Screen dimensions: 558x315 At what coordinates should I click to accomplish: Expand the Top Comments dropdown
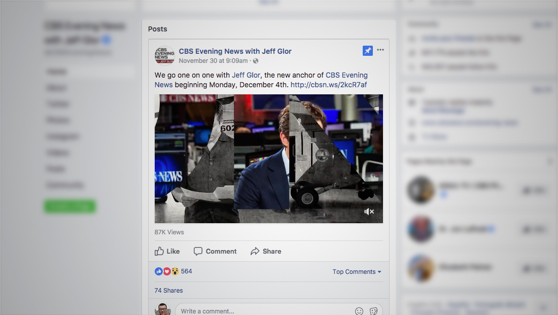tap(357, 271)
